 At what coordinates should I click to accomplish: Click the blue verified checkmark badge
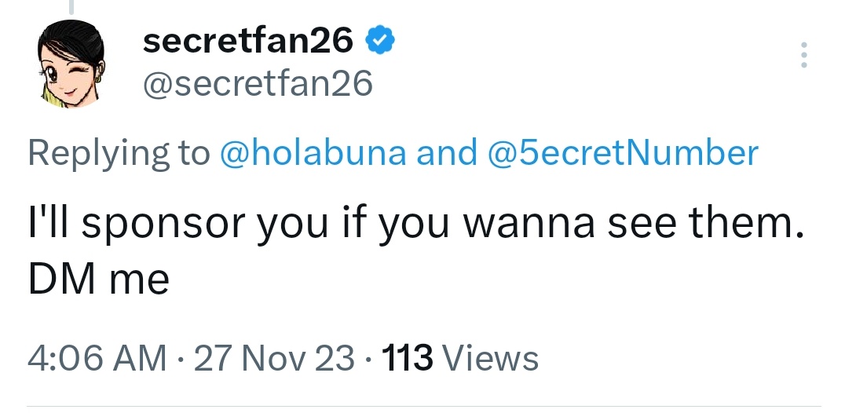[x=380, y=39]
